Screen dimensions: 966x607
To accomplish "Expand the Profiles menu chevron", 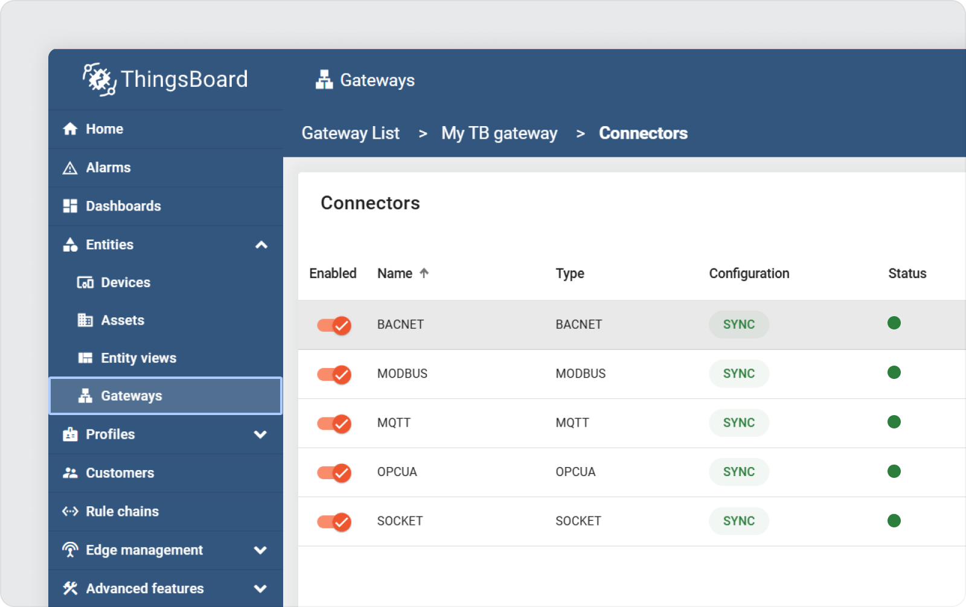I will coord(261,434).
